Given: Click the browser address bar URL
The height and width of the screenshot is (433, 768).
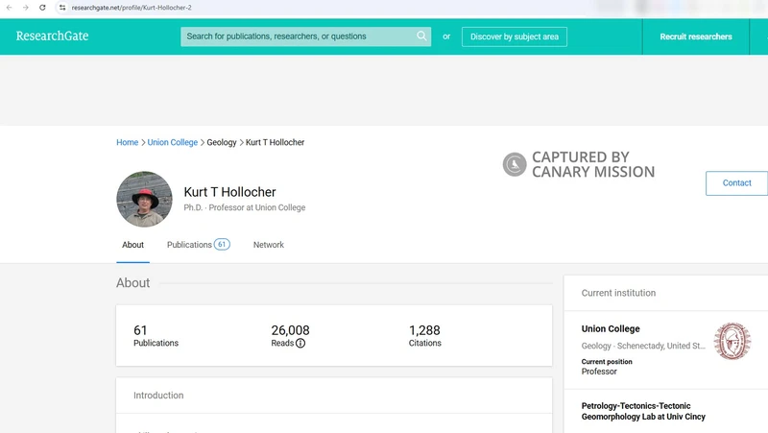Looking at the screenshot, I should 134,7.
